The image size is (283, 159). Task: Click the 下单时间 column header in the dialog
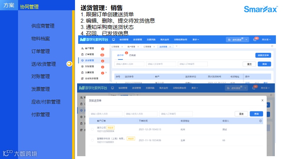(x=143, y=121)
